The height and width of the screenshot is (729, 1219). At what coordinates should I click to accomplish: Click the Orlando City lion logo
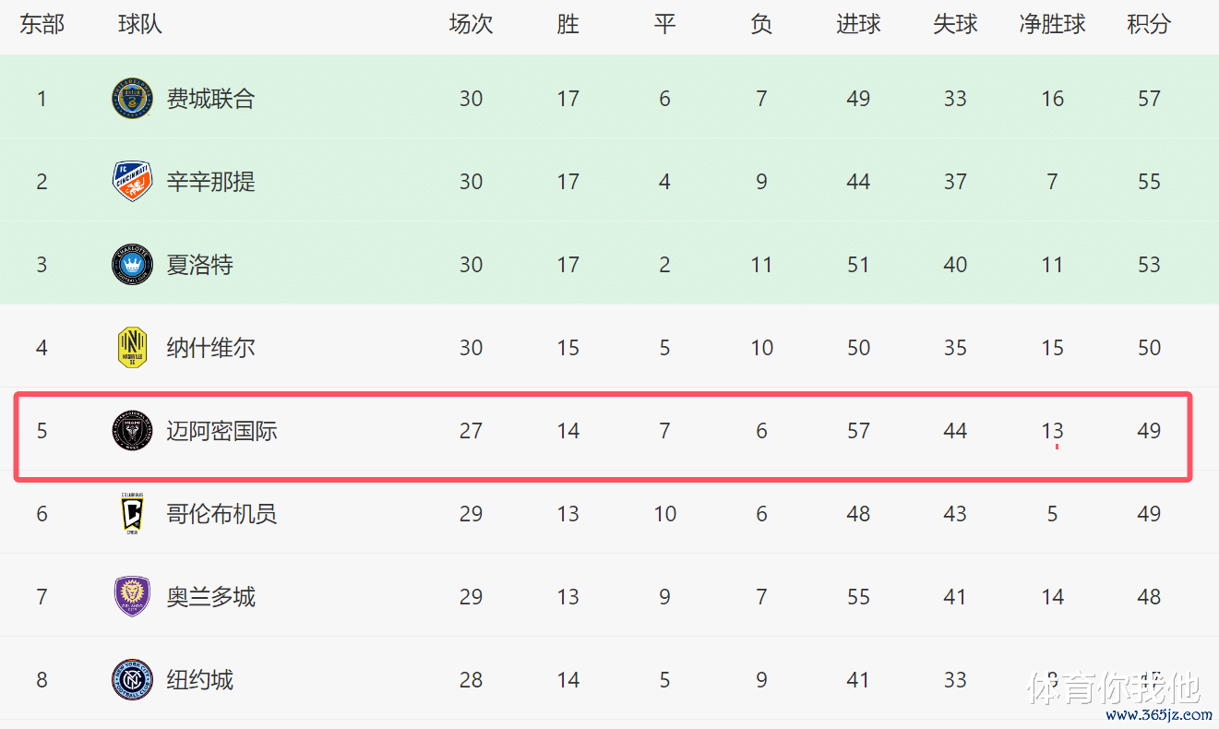point(132,597)
